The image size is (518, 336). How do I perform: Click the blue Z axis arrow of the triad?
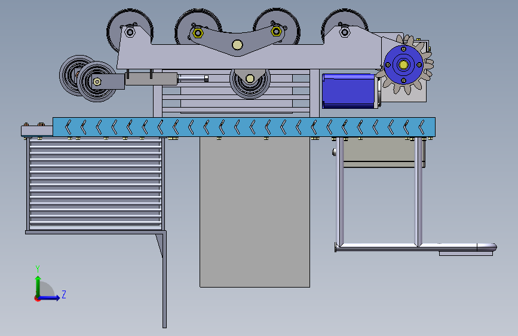(50, 298)
